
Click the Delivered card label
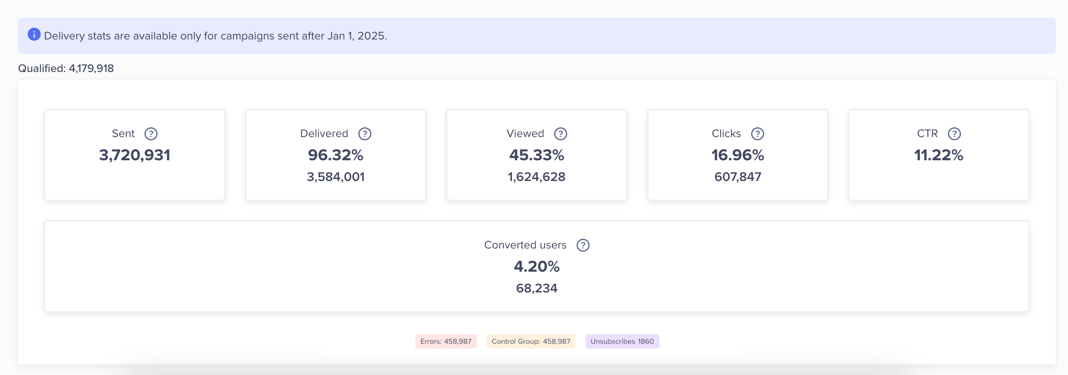tap(324, 133)
